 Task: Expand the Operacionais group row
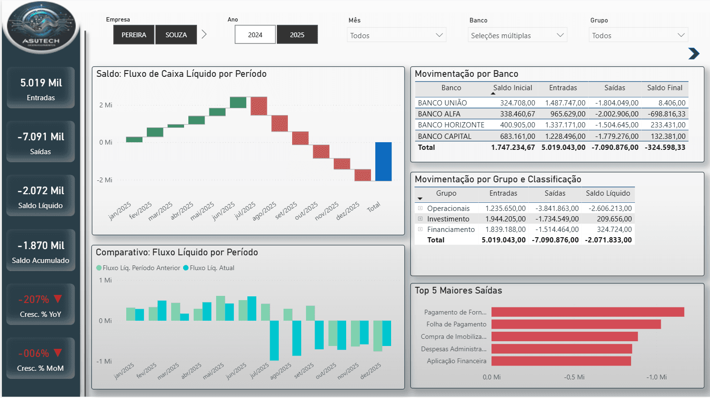pos(420,208)
